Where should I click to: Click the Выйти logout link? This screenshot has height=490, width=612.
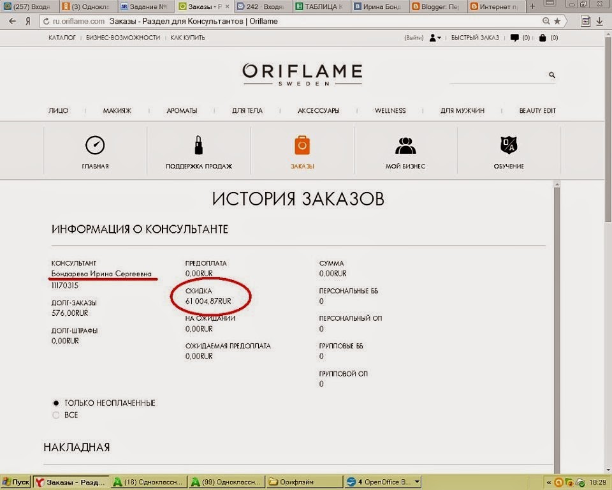[414, 38]
